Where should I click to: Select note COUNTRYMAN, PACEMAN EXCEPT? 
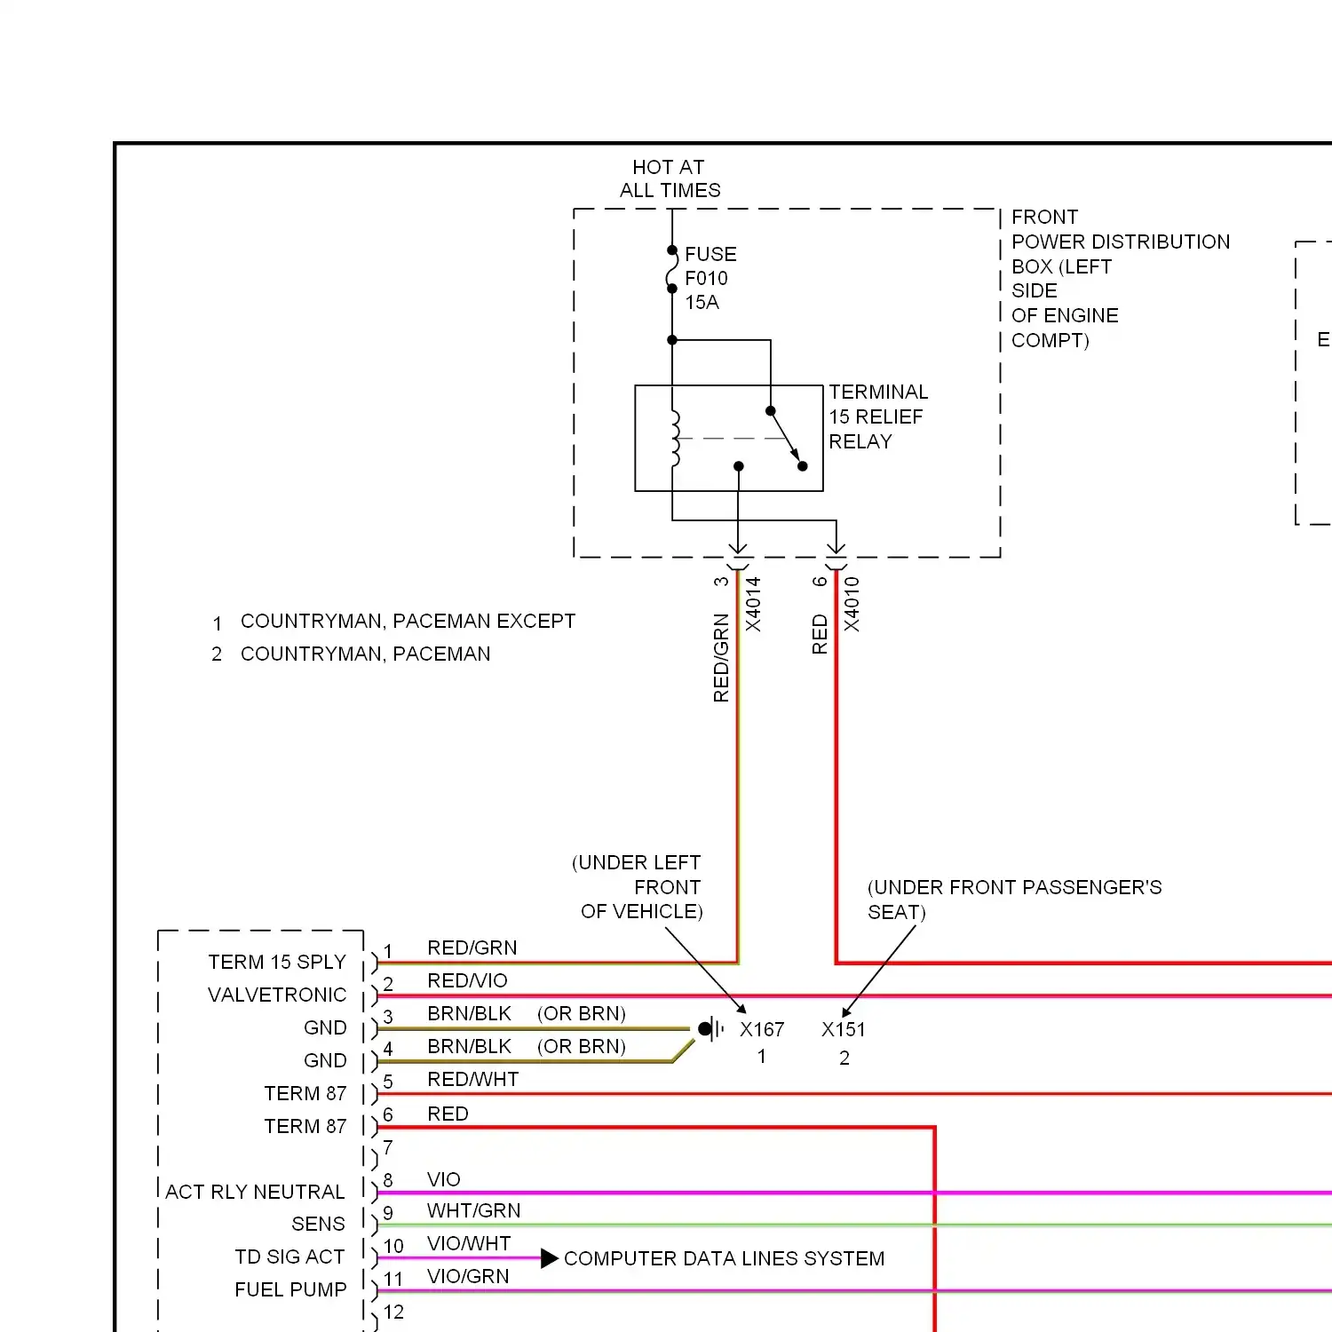pyautogui.click(x=408, y=621)
